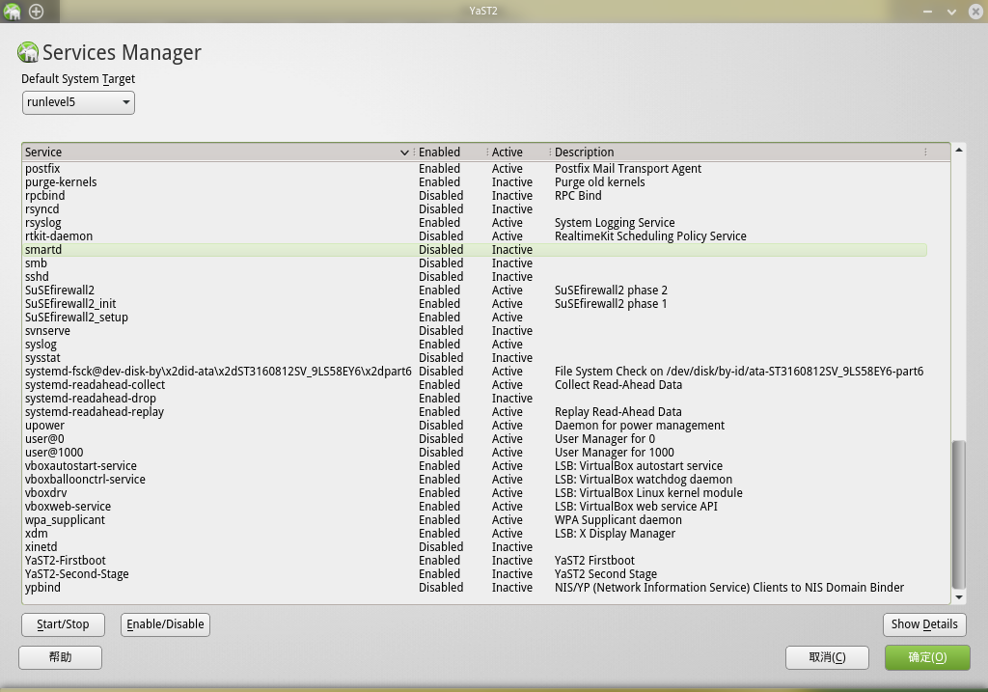
Task: Click the Start/Stop button
Action: [63, 624]
